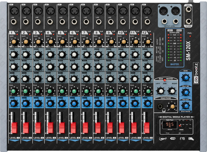Click the channel 12 red LEVEL fader
Screen dimensions: 207x152
pyautogui.click(x=147, y=128)
